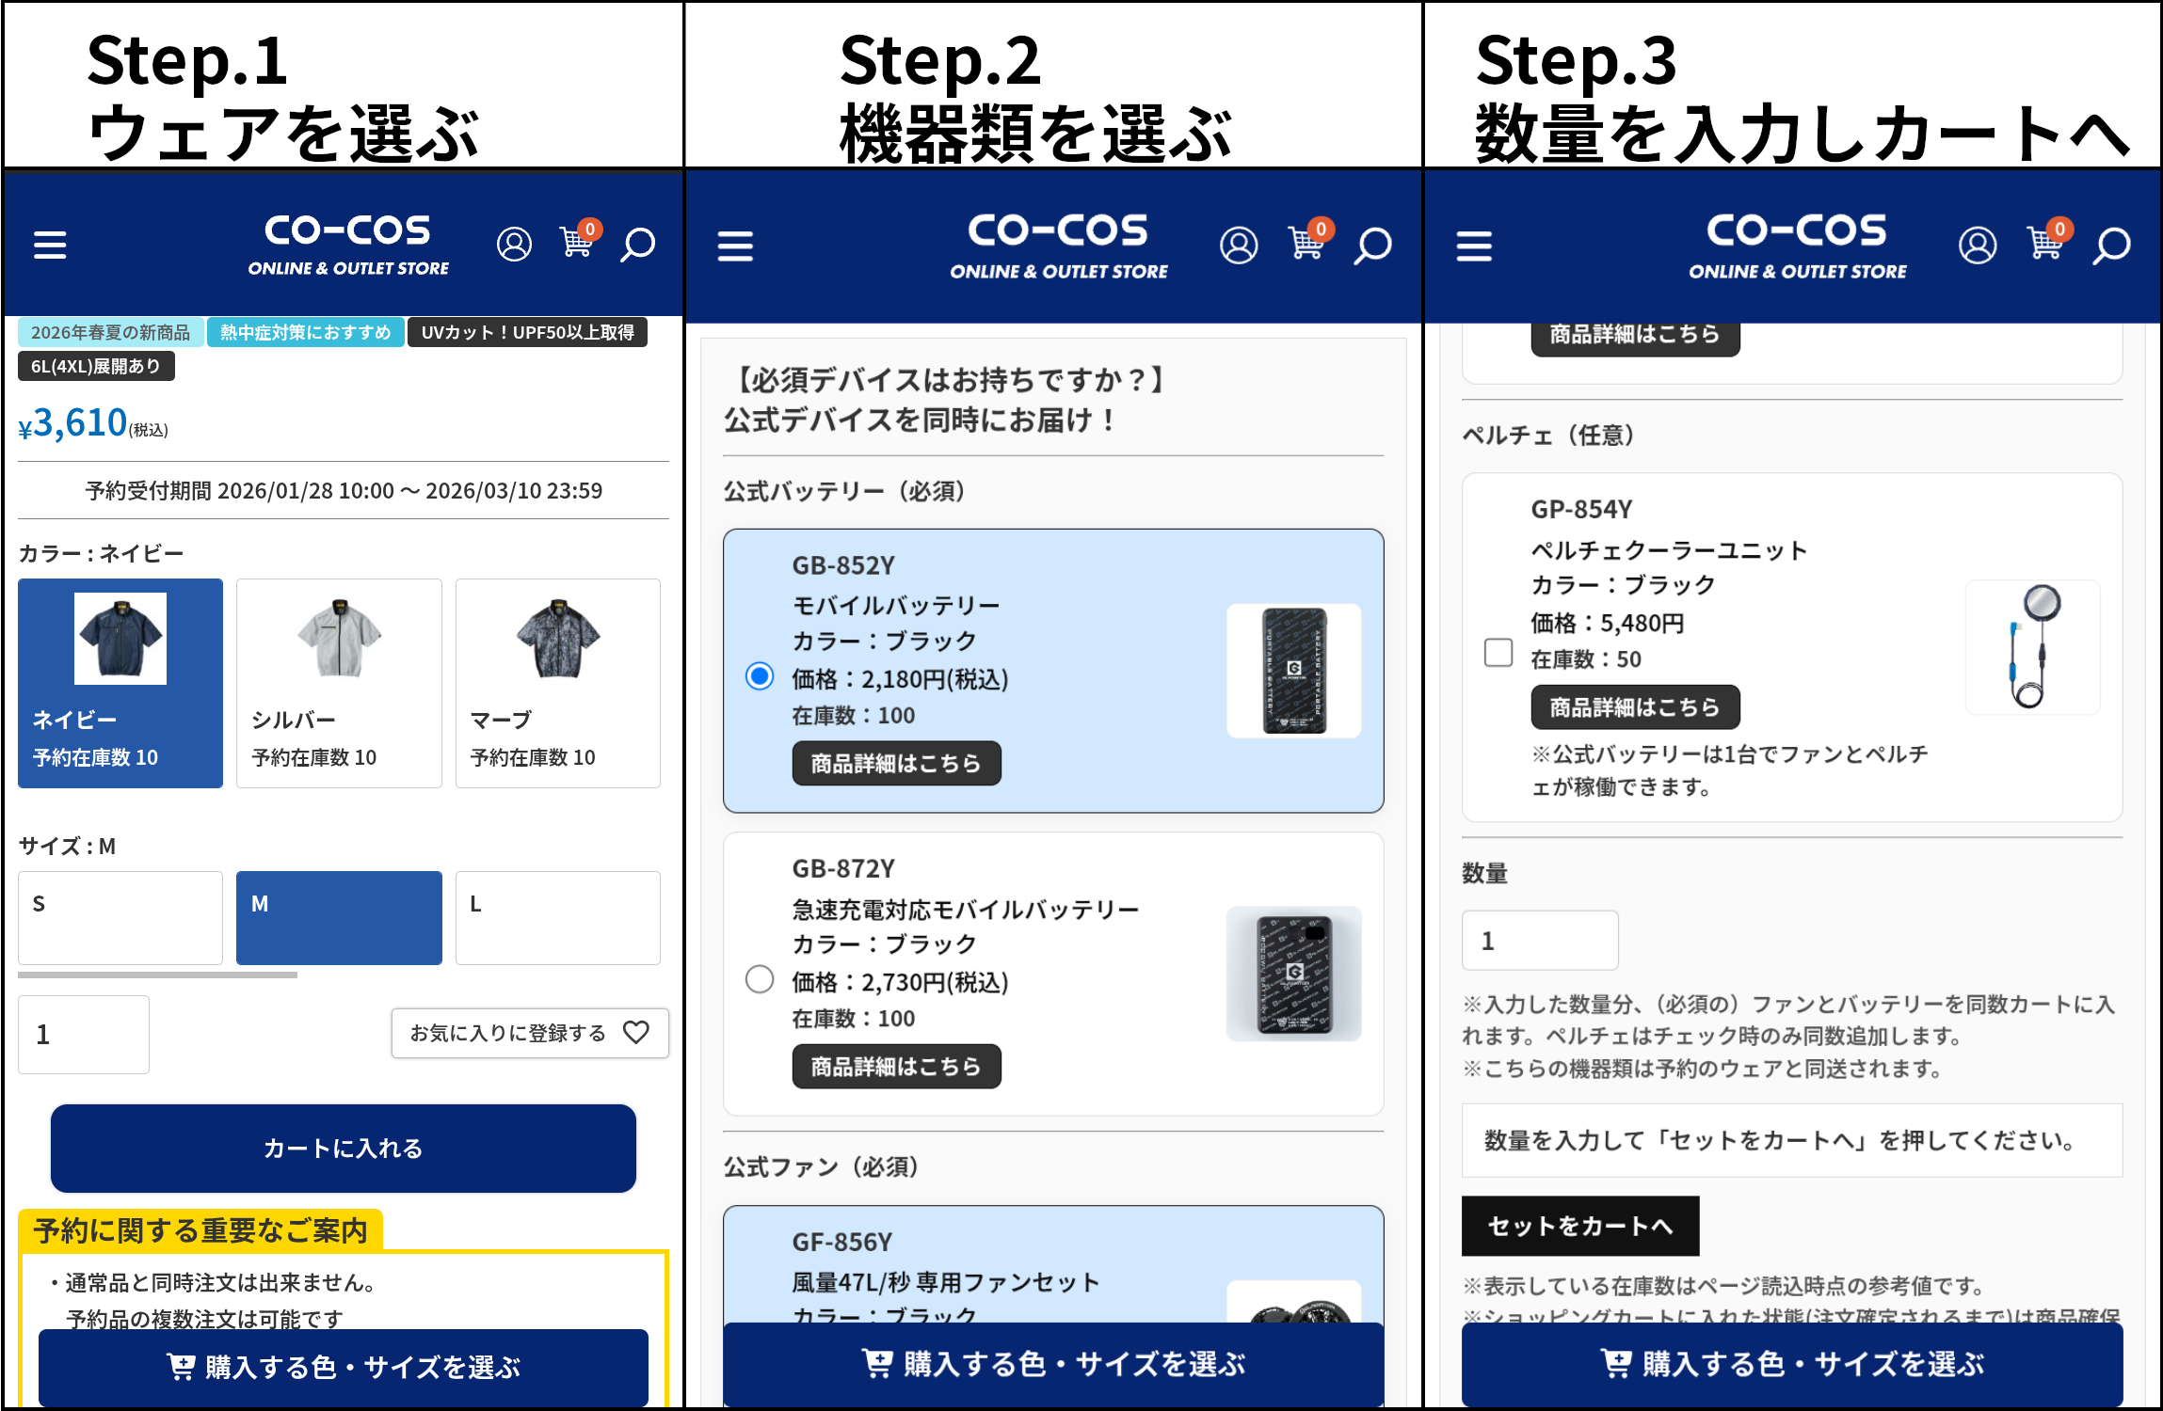
Task: Select GB-852Y mobile battery radio button
Action: [x=760, y=676]
